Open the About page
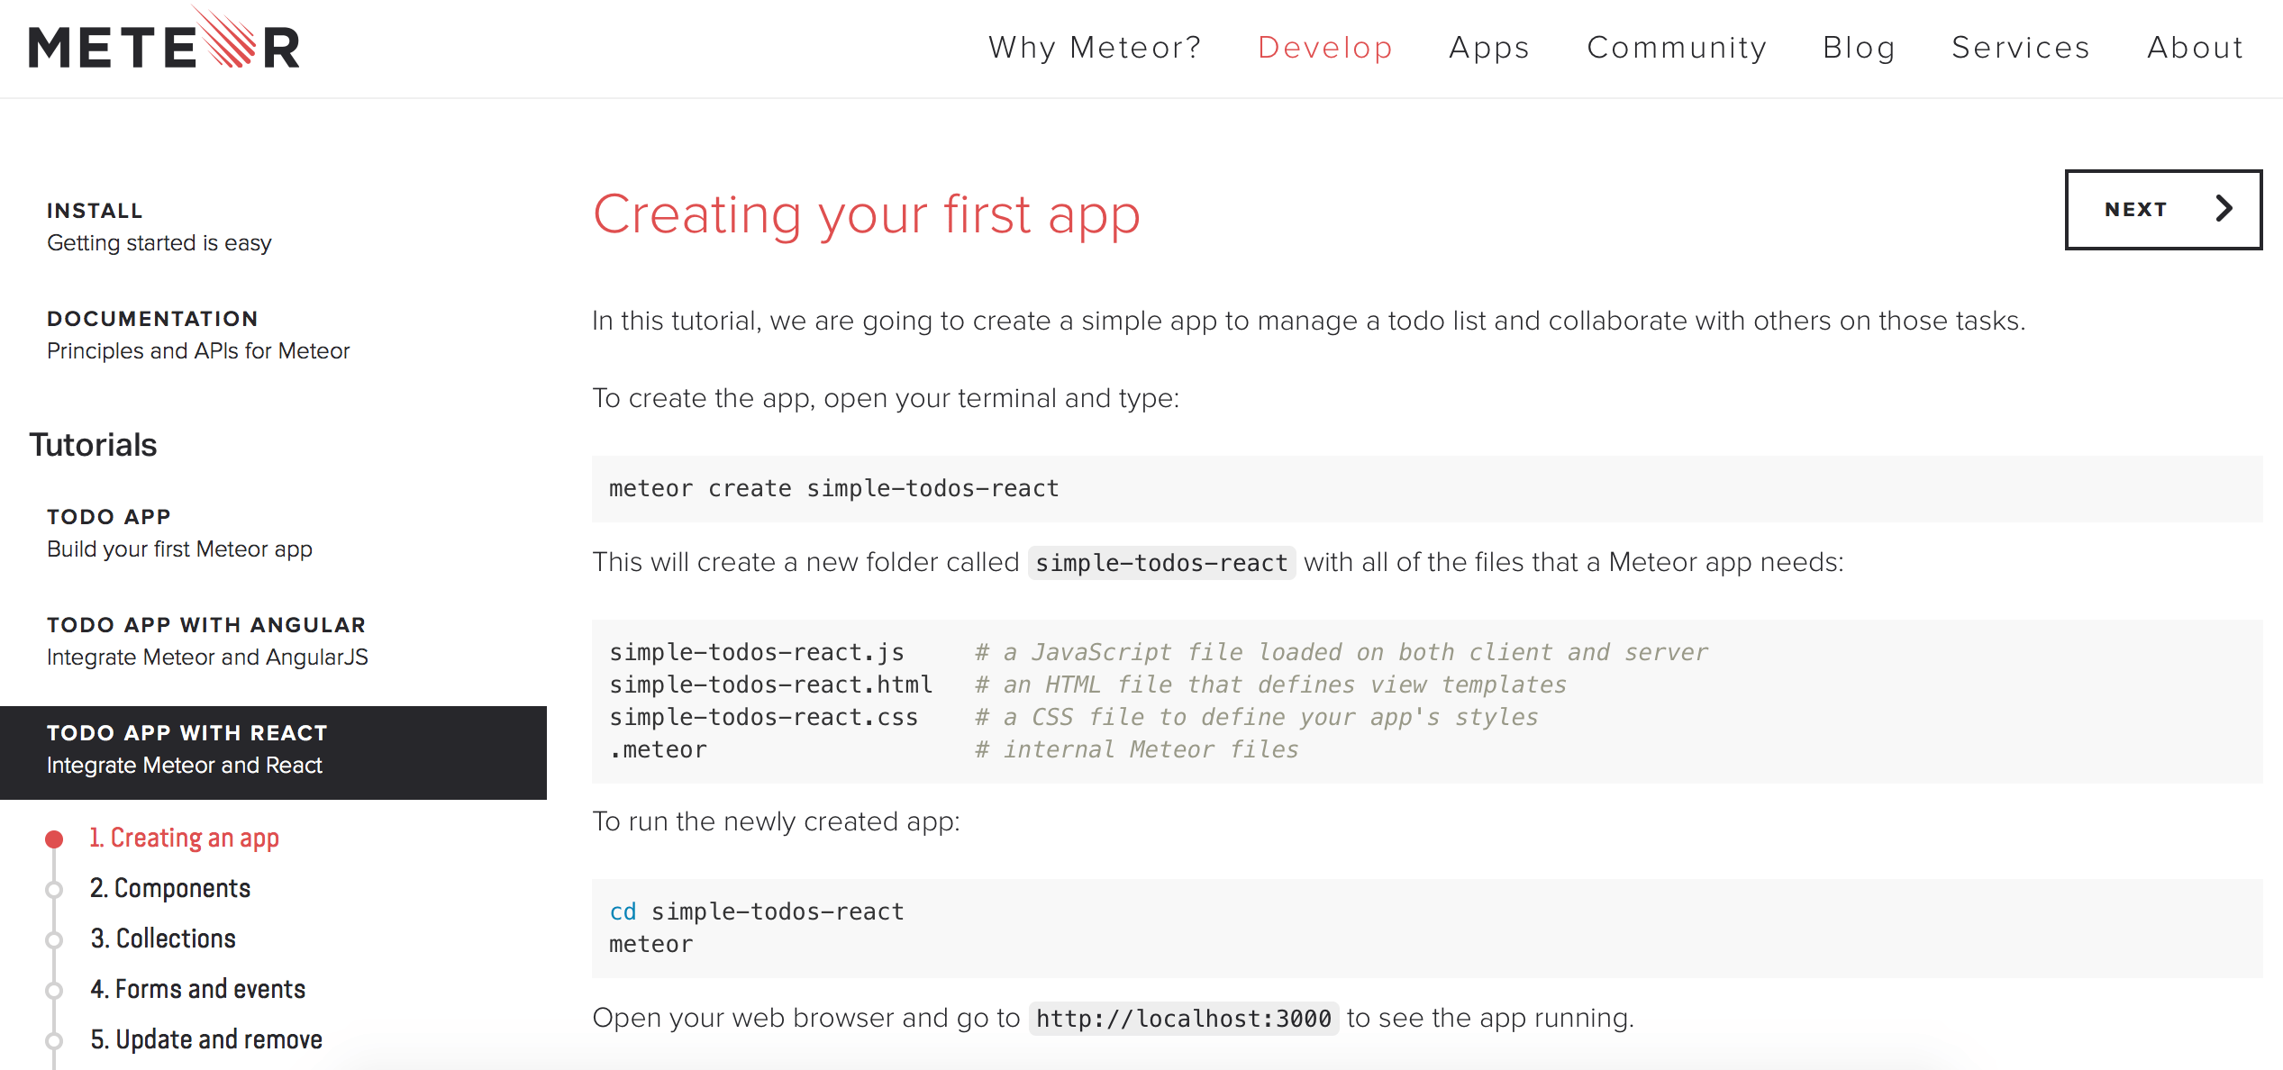2283x1070 pixels. 2195,47
